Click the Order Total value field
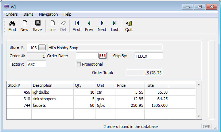221x132 pixels. click(144, 73)
